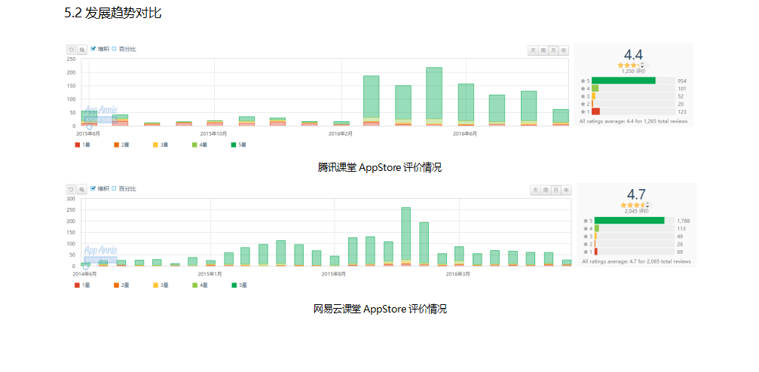The width and height of the screenshot is (759, 372).
Task: Click the tallest bar in the 腾讯课堂 chart
Action: click(434, 96)
